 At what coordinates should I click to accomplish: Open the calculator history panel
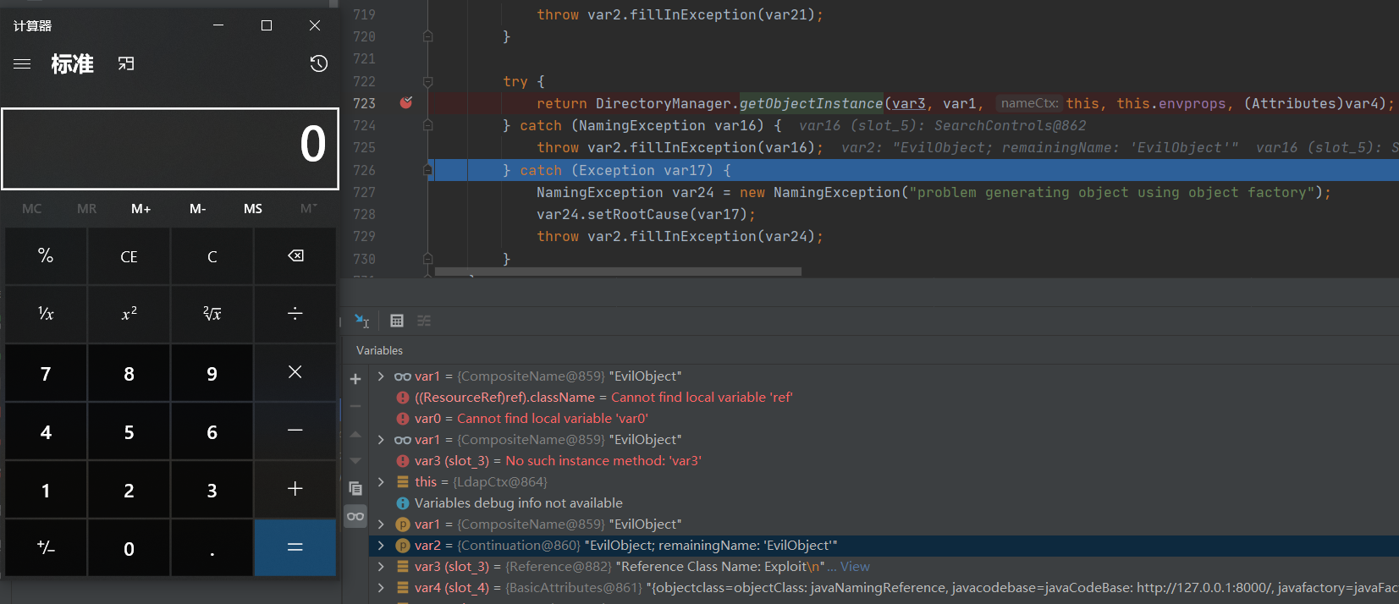(x=318, y=64)
